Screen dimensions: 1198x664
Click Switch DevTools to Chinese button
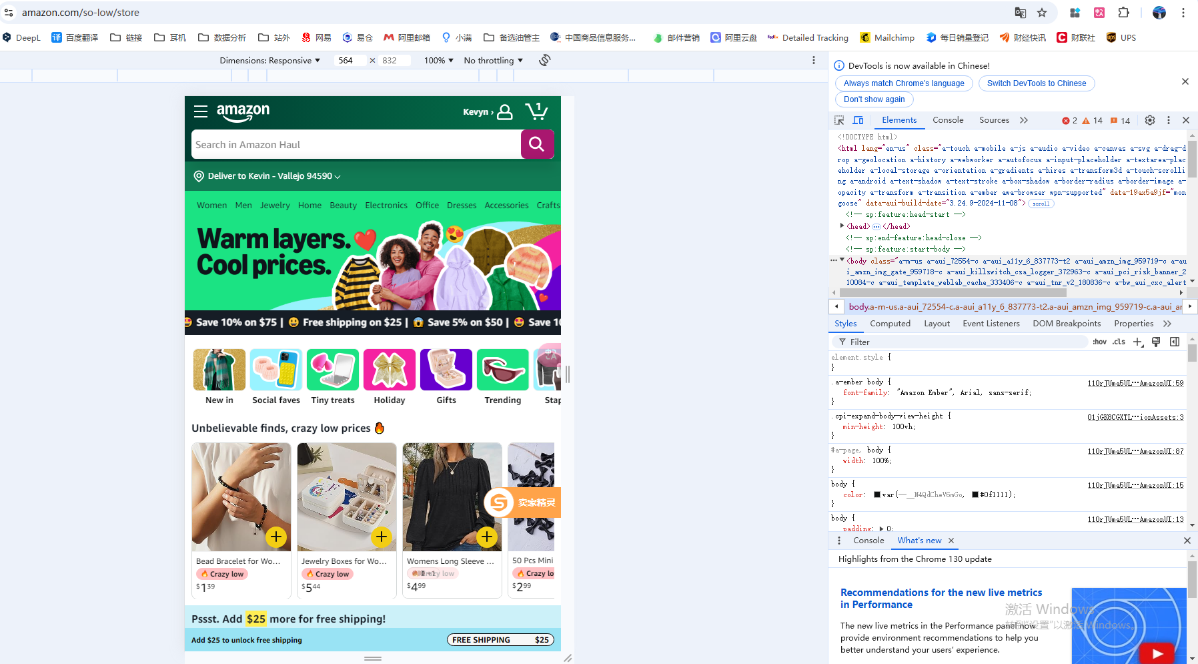1037,83
